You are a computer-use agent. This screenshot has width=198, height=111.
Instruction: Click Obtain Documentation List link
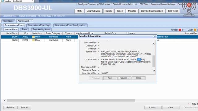pyautogui.click(x=125, y=4)
